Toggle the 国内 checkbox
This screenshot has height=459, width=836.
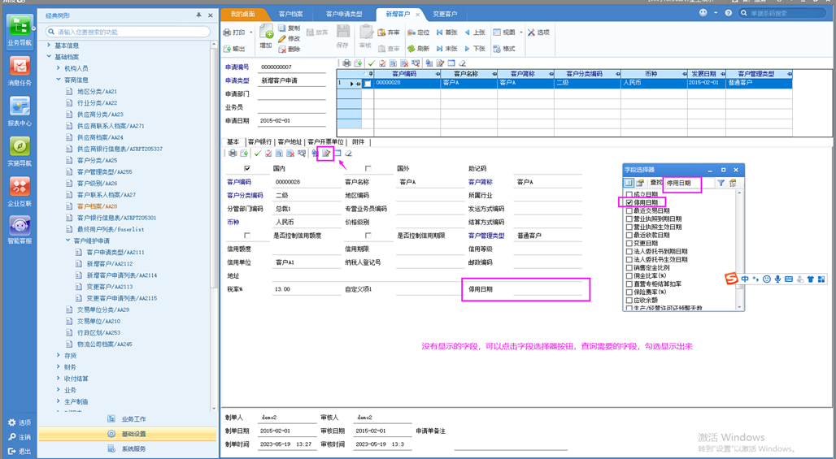[x=247, y=168]
